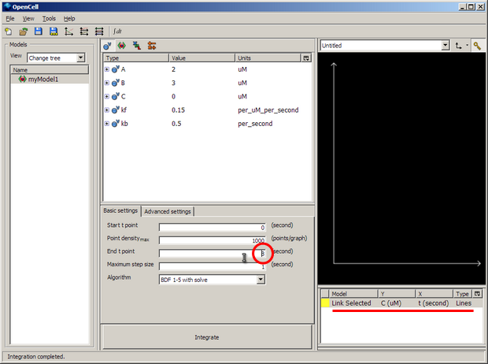Image resolution: width=488 pixels, height=364 pixels.
Task: Click the graph axes icon in main toolbar
Action: [68, 32]
